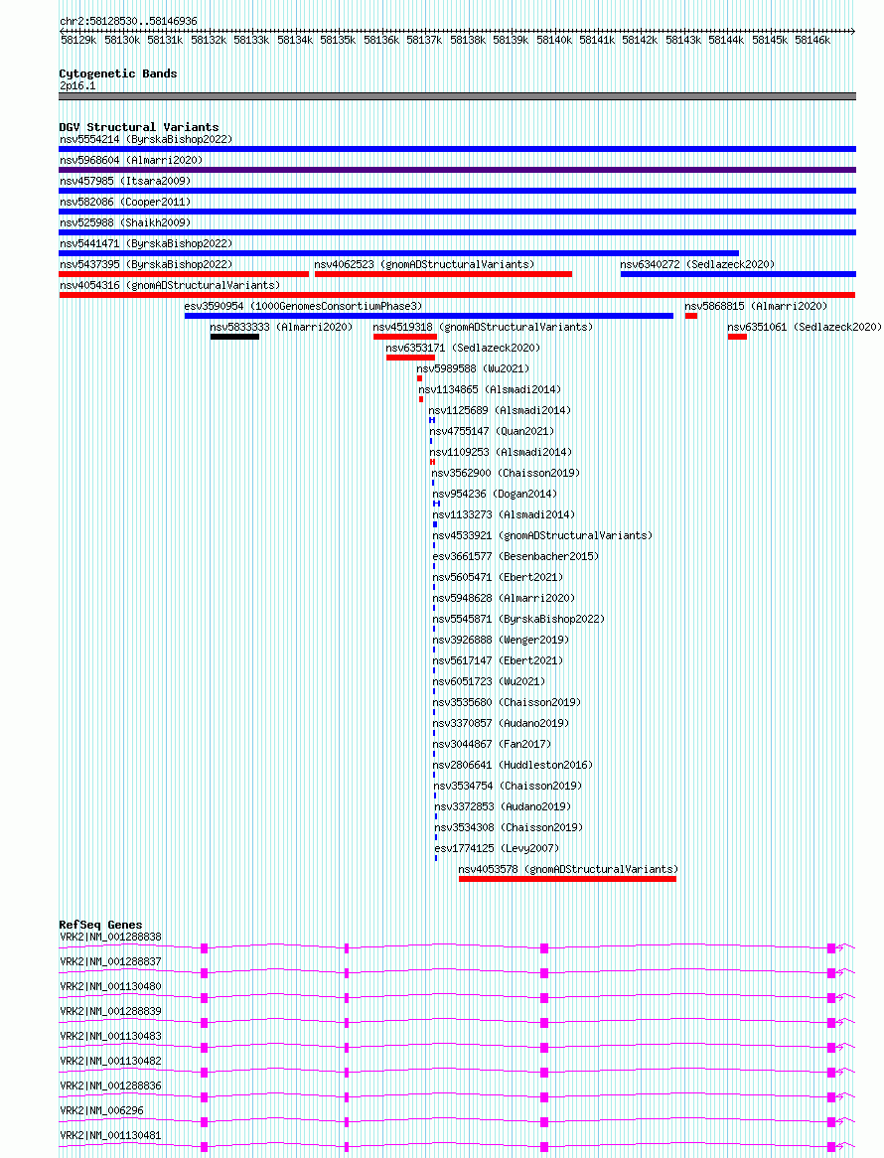Click VRK2|NM_001130483 transcript label
The width and height of the screenshot is (884, 1158).
click(x=111, y=1036)
